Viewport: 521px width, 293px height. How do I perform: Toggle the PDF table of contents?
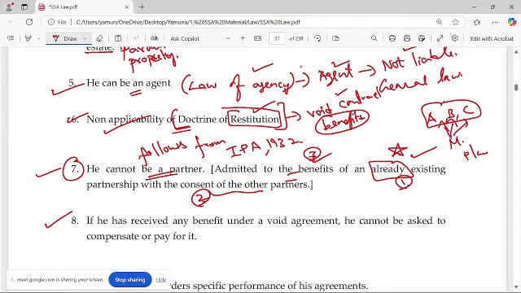[x=11, y=38]
